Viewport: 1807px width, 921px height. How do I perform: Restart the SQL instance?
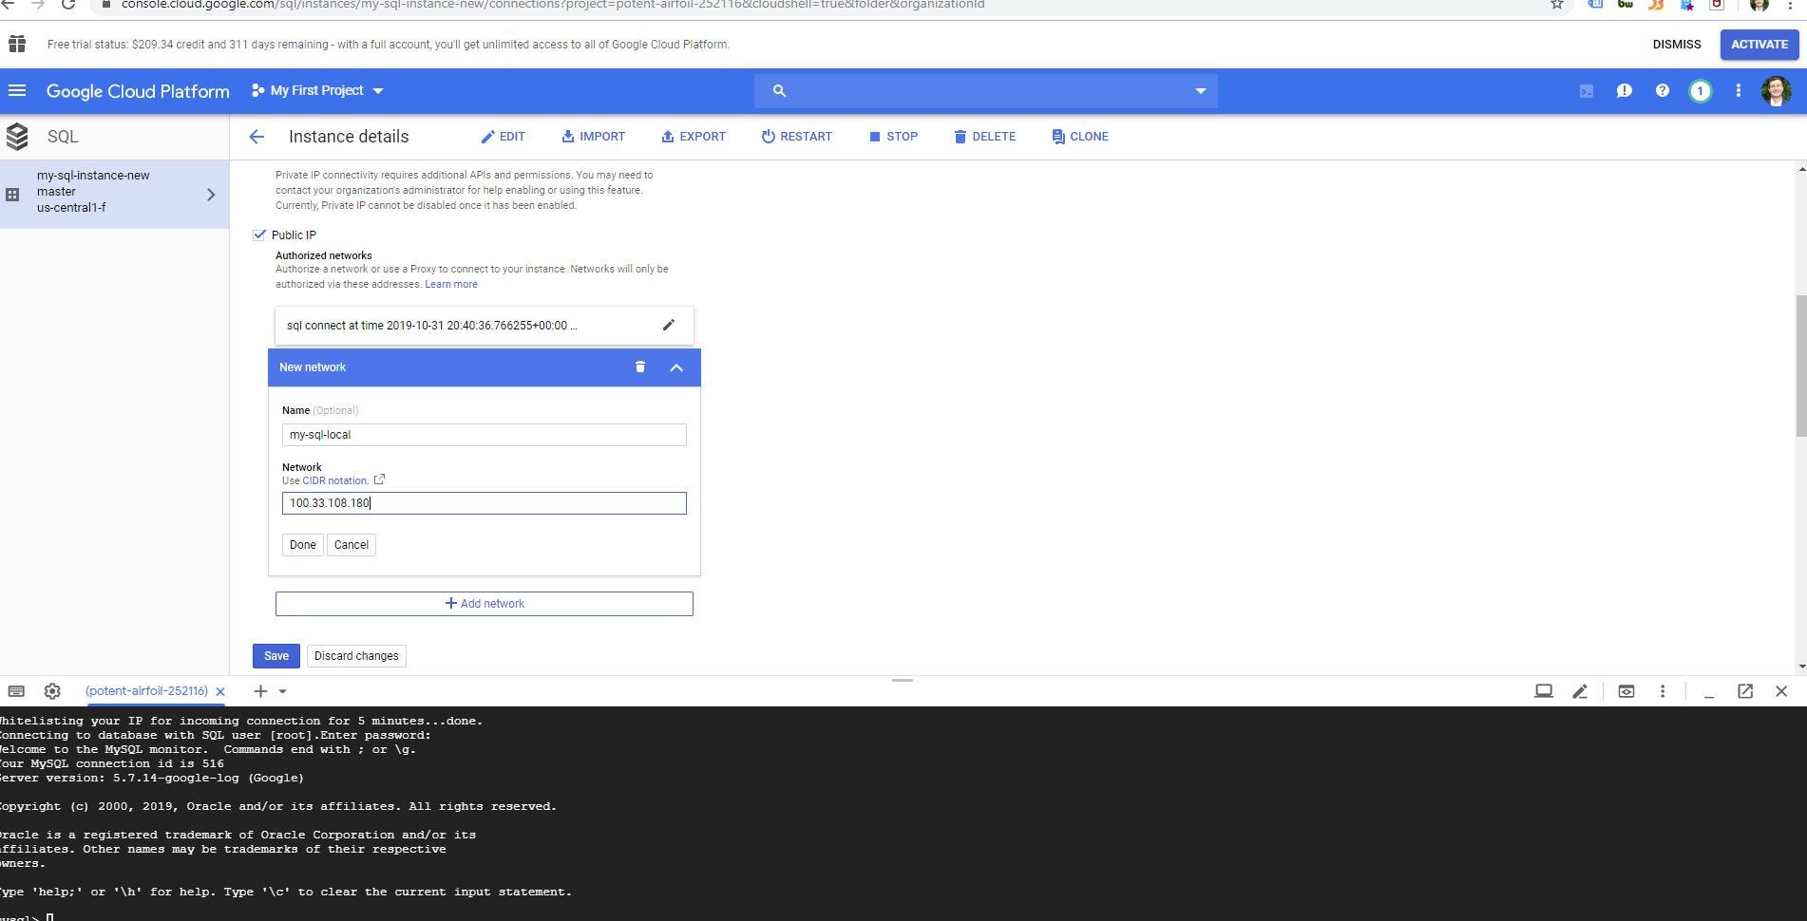(797, 137)
